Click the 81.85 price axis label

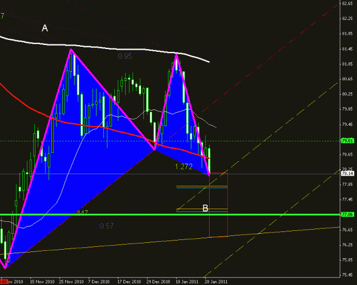click(347, 34)
